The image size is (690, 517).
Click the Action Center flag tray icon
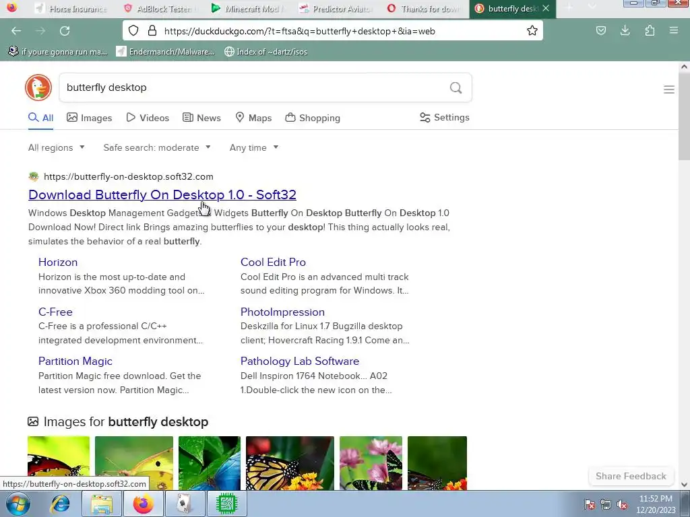coord(590,504)
